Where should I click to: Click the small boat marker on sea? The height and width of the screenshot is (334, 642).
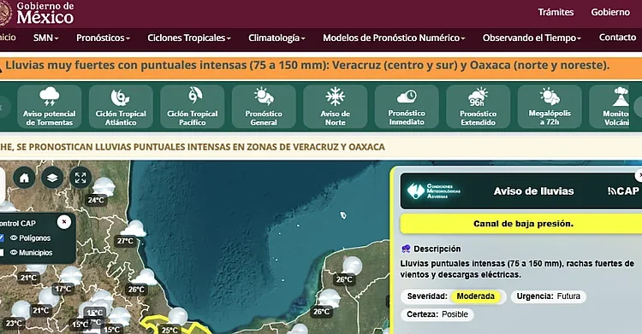point(343,215)
